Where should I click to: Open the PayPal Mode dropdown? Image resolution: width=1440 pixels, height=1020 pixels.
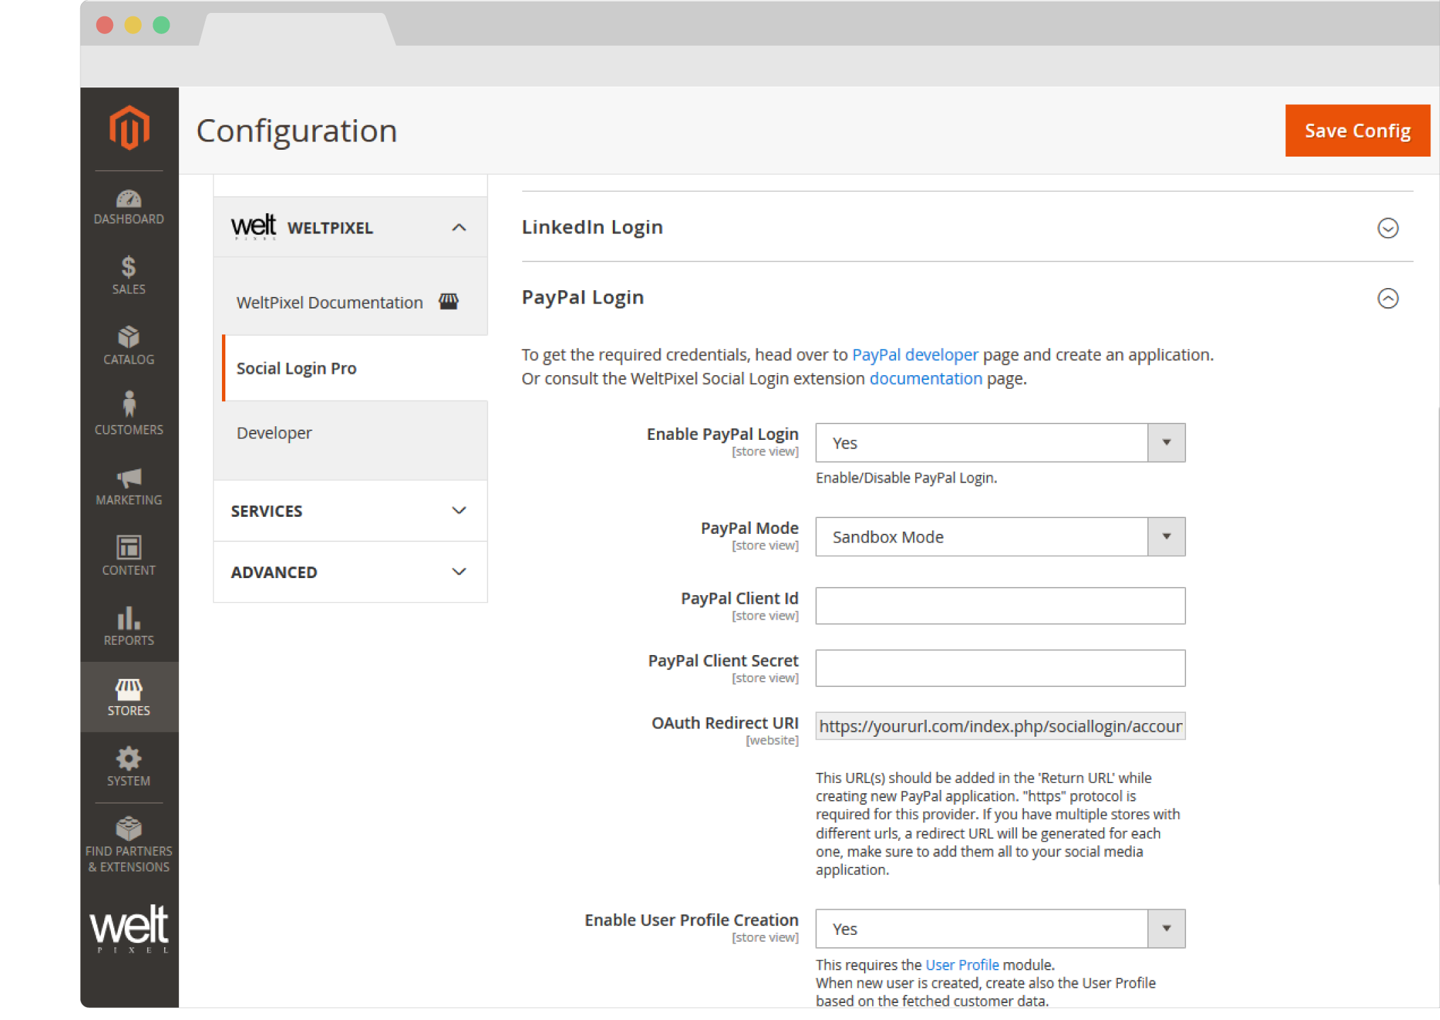999,537
